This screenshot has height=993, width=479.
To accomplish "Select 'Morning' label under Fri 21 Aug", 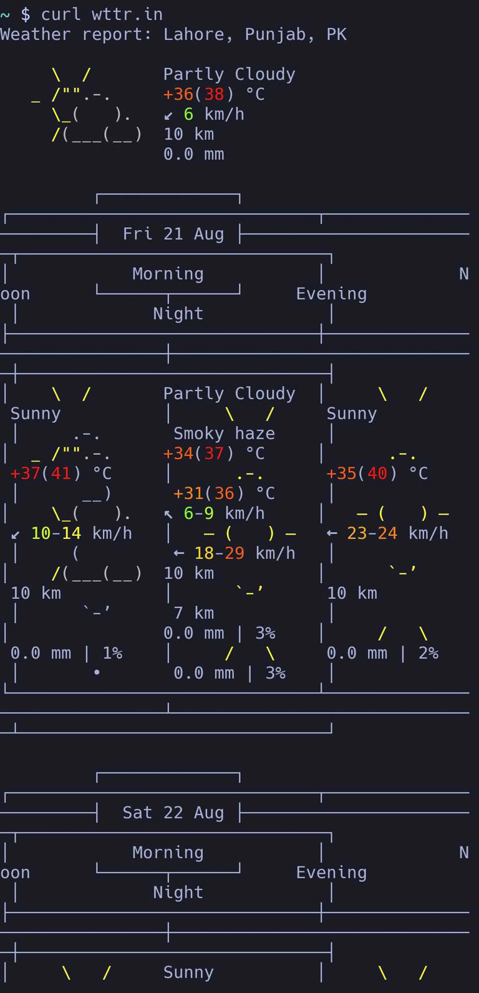I will pos(168,274).
